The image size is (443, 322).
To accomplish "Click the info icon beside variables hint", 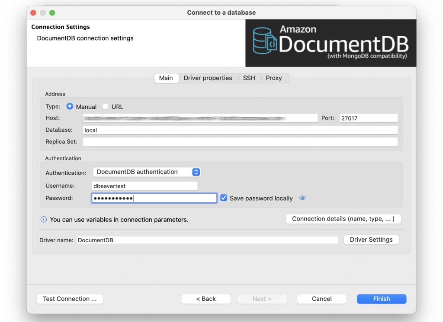I will [x=44, y=219].
